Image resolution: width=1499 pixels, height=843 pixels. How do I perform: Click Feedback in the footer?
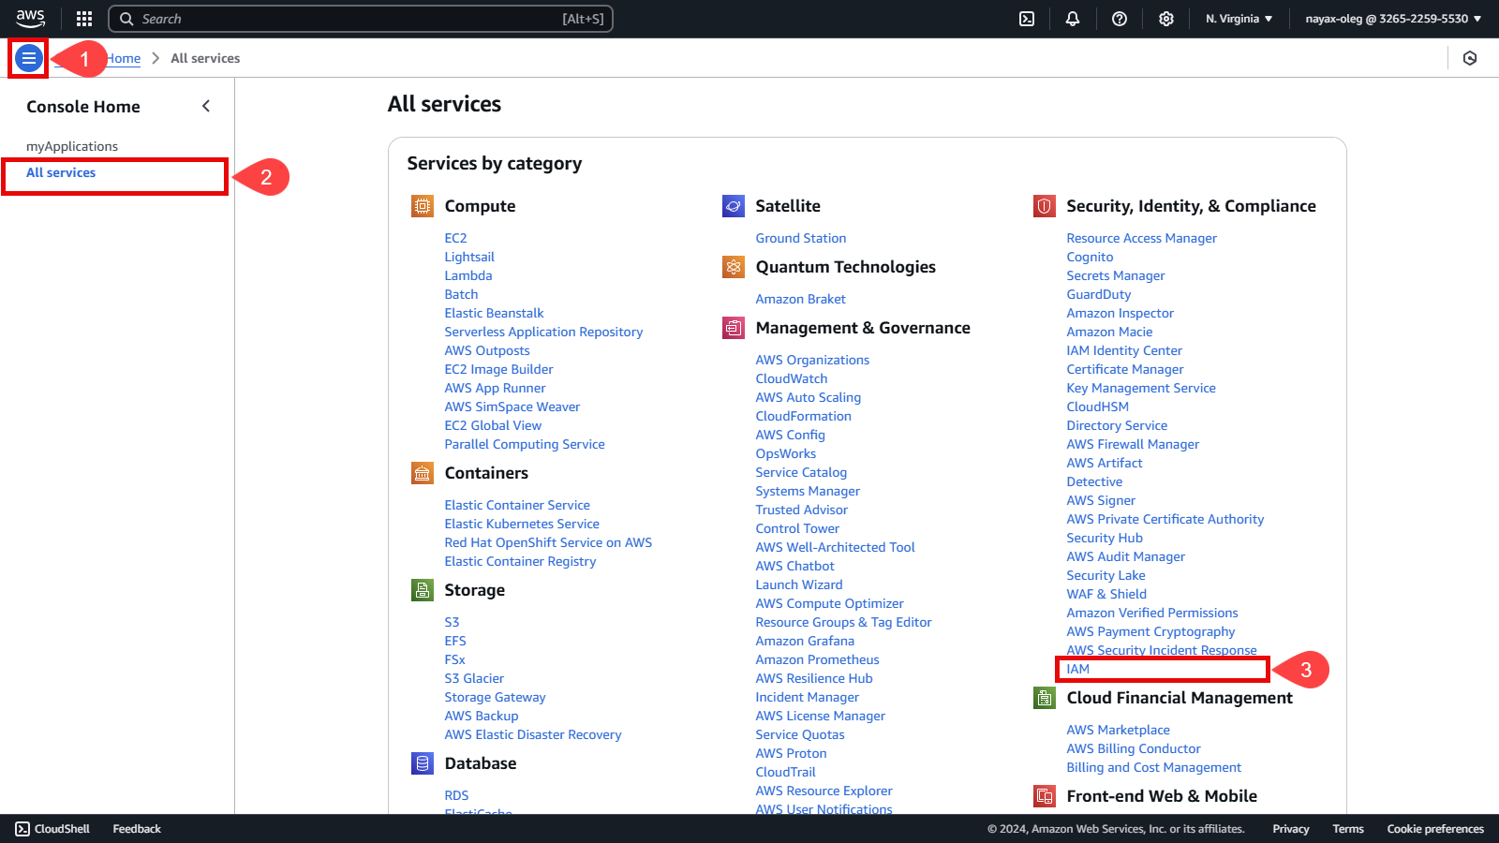tap(137, 829)
